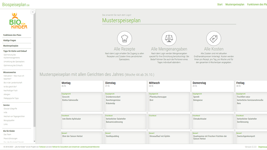Viewport: 267px width, 150px height.
Task: Open Musterspeiseplan in top navigation
Action: 235,5
